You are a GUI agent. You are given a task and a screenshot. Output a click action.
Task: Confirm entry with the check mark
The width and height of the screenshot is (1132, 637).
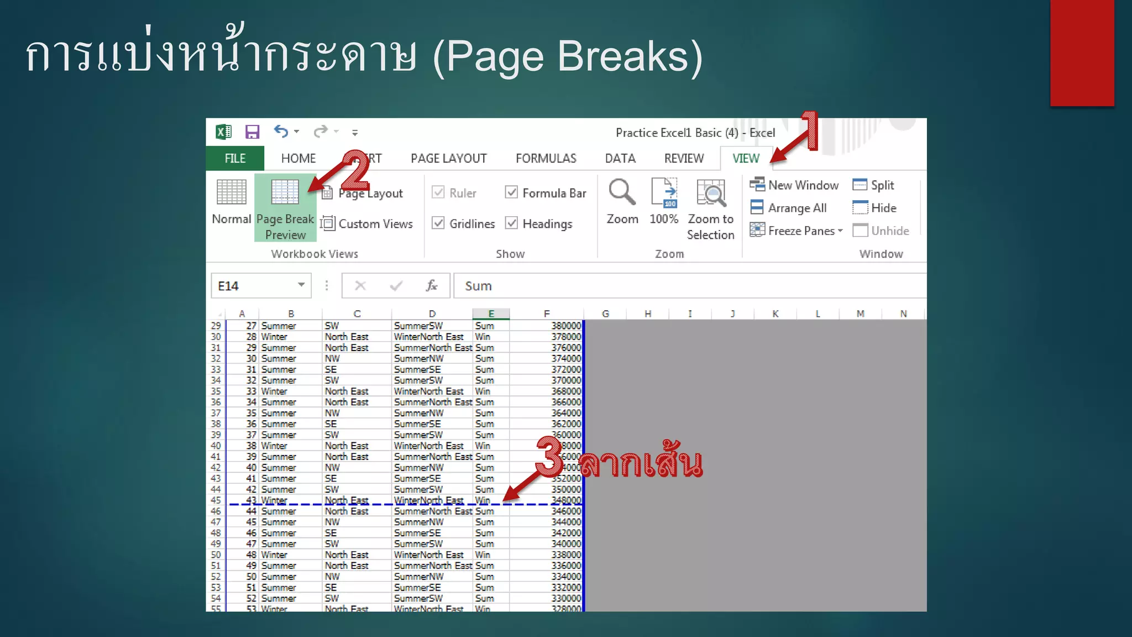coord(396,285)
